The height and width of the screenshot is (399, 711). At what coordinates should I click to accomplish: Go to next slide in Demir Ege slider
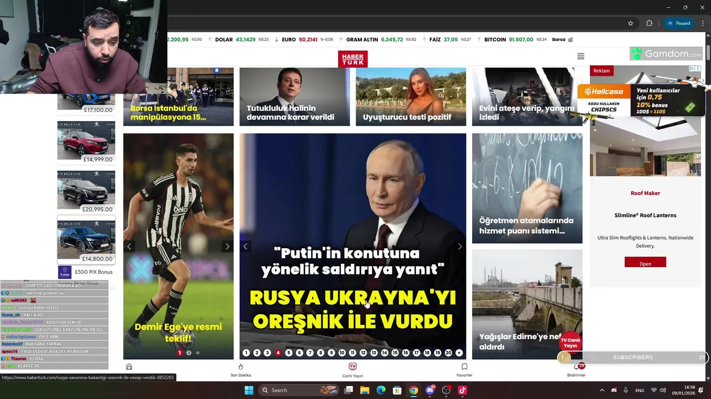tap(227, 247)
